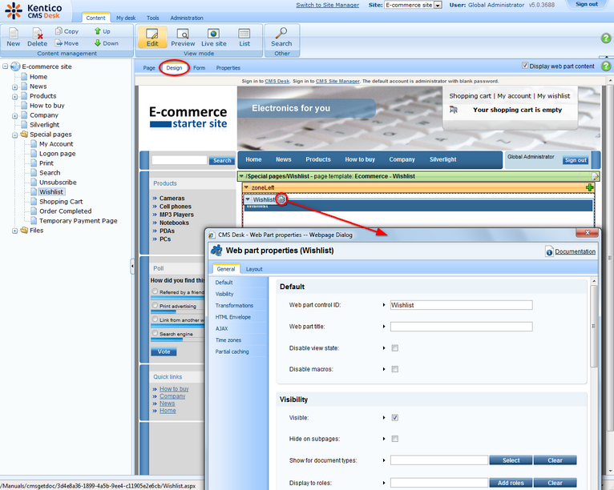The image size is (614, 490).
Task: Click the E-commerce site globe icon in the tree
Action: 15,66
